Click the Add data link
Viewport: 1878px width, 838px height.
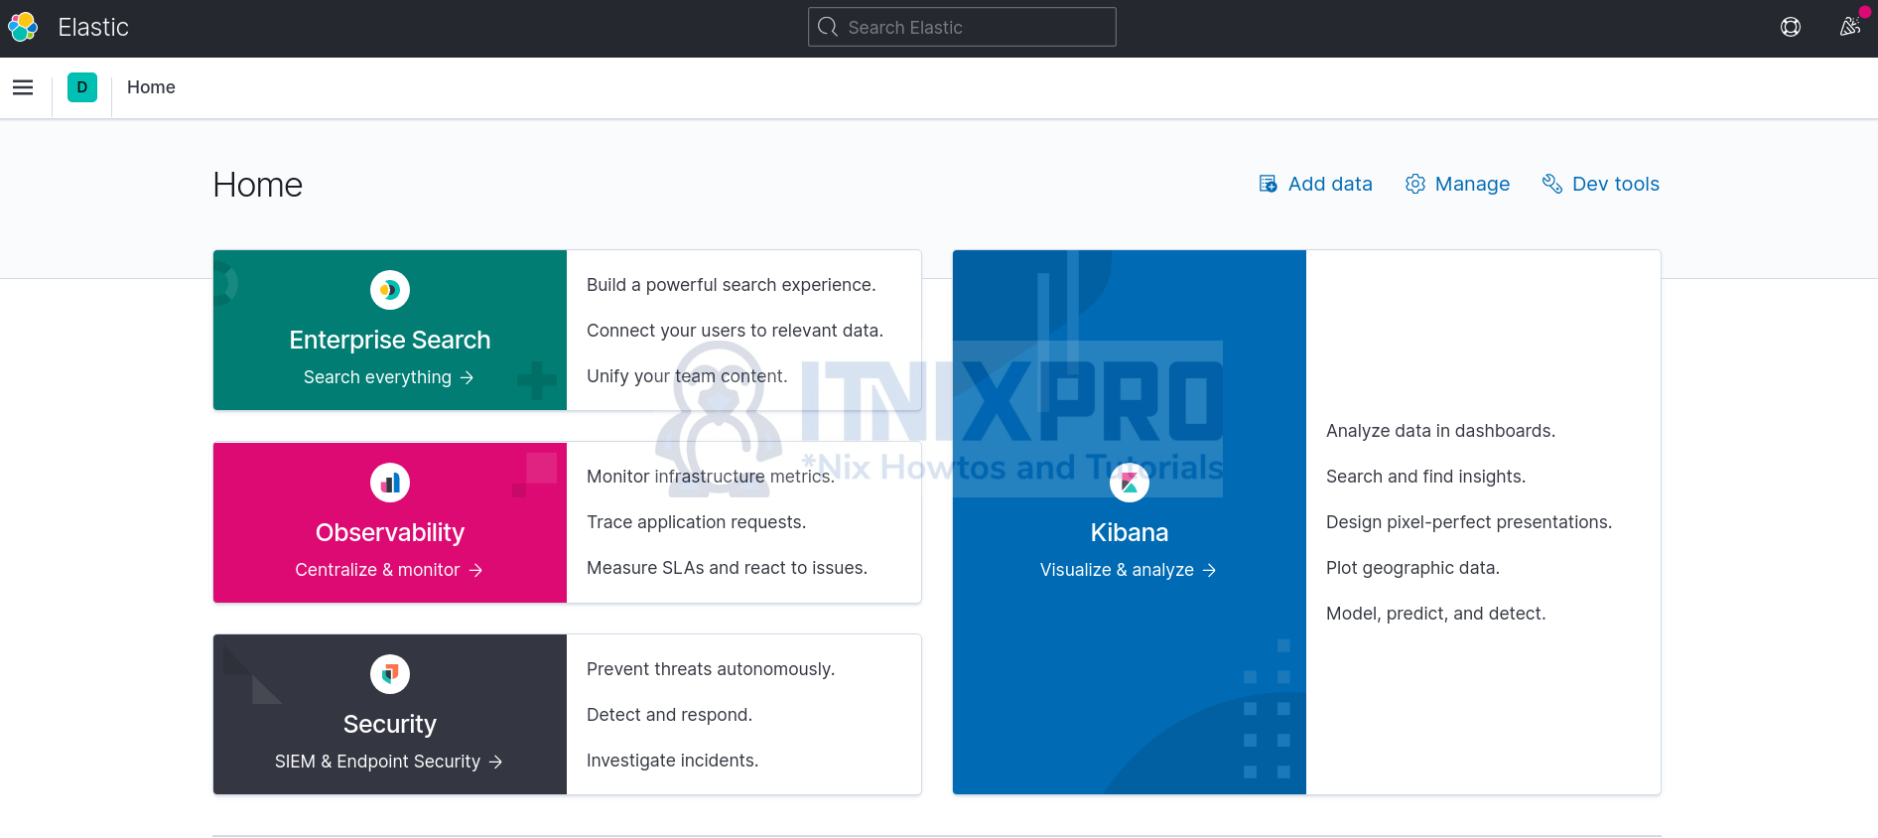tap(1315, 184)
